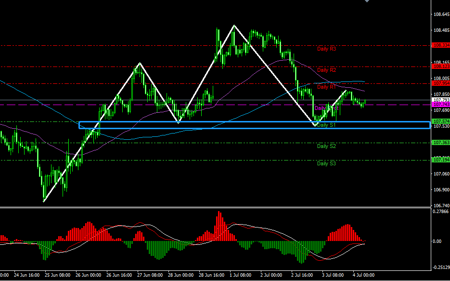This screenshot has width=450, height=281.
Task: Click -0.25129 on the indicator scale
Action: click(x=441, y=268)
